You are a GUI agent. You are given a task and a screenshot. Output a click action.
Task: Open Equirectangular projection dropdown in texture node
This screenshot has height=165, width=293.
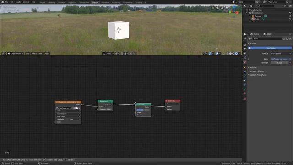(x=68, y=114)
